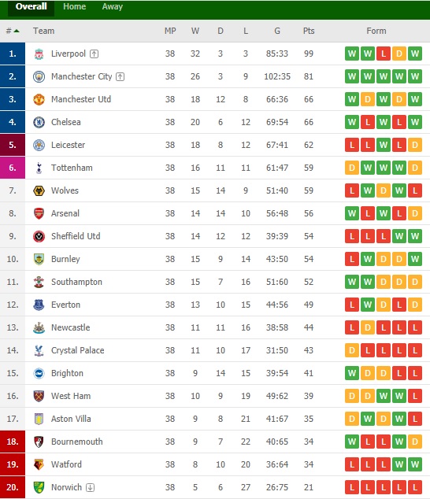Click the Arsenal crest icon

pyautogui.click(x=39, y=213)
